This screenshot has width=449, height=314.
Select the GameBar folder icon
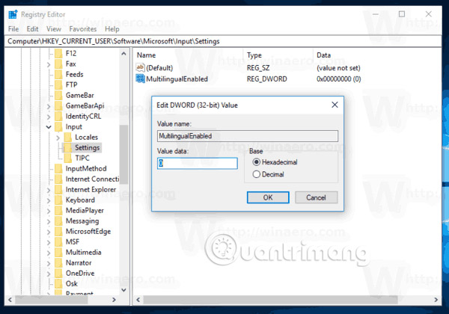58,95
